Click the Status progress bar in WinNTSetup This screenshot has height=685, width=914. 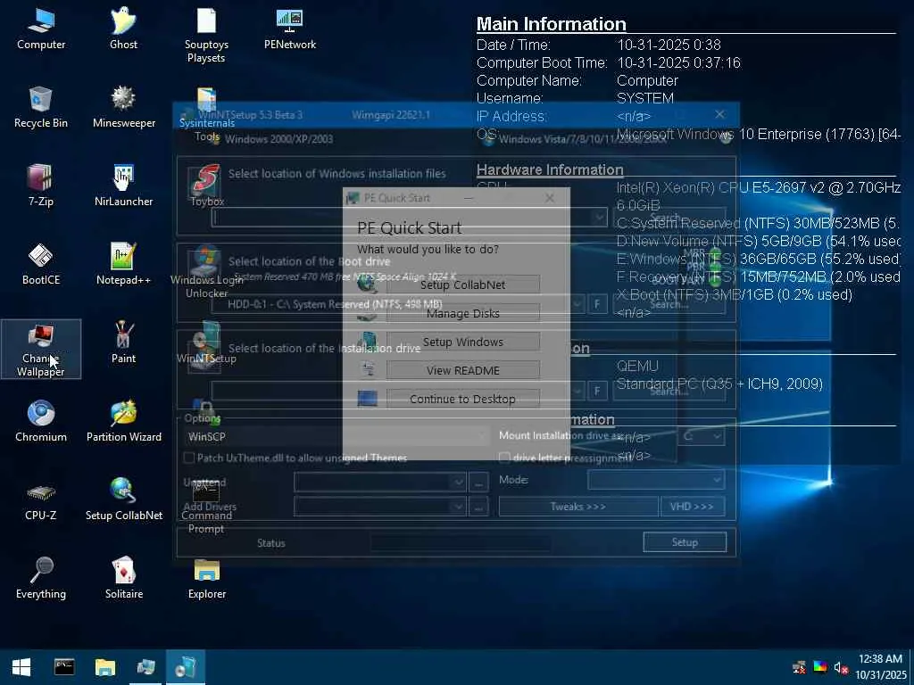click(x=461, y=543)
